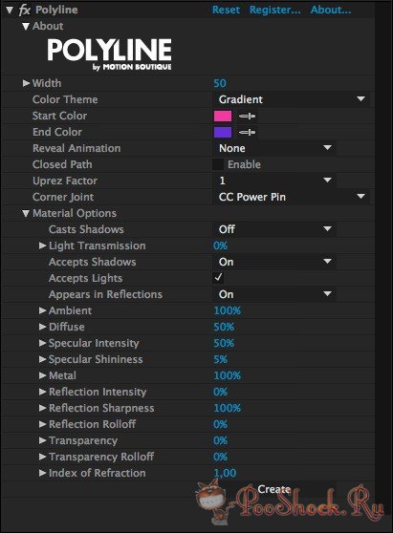This screenshot has height=533, width=393.
Task: Click the Light Transmission 0% value
Action: 221,245
